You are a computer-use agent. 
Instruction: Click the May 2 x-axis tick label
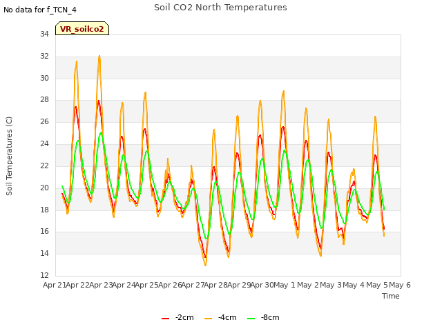tap(308, 285)
